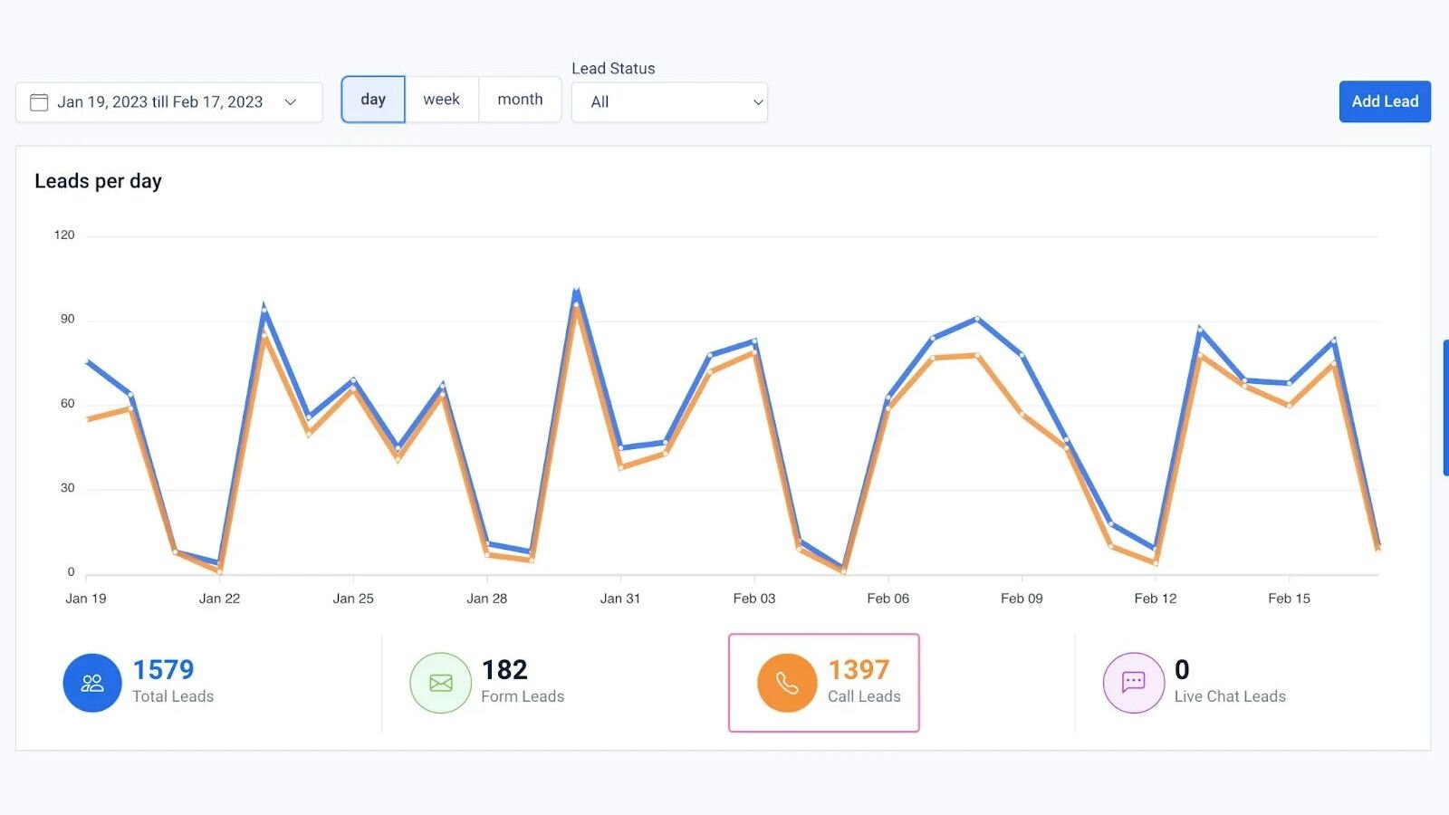Click the Feb 09 label on x-axis
Viewport: 1449px width, 815px height.
pos(1022,599)
